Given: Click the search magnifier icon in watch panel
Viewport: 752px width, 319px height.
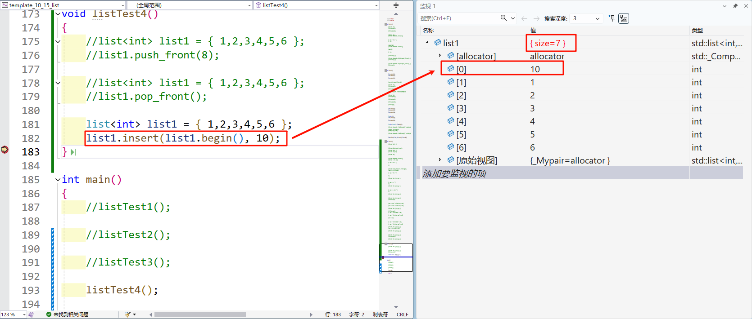Looking at the screenshot, I should (503, 18).
